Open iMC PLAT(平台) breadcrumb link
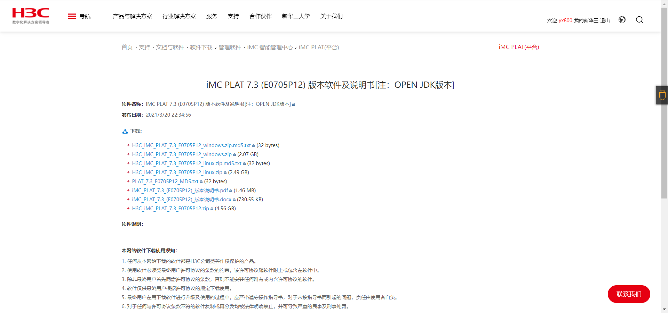This screenshot has height=313, width=668. coord(319,47)
